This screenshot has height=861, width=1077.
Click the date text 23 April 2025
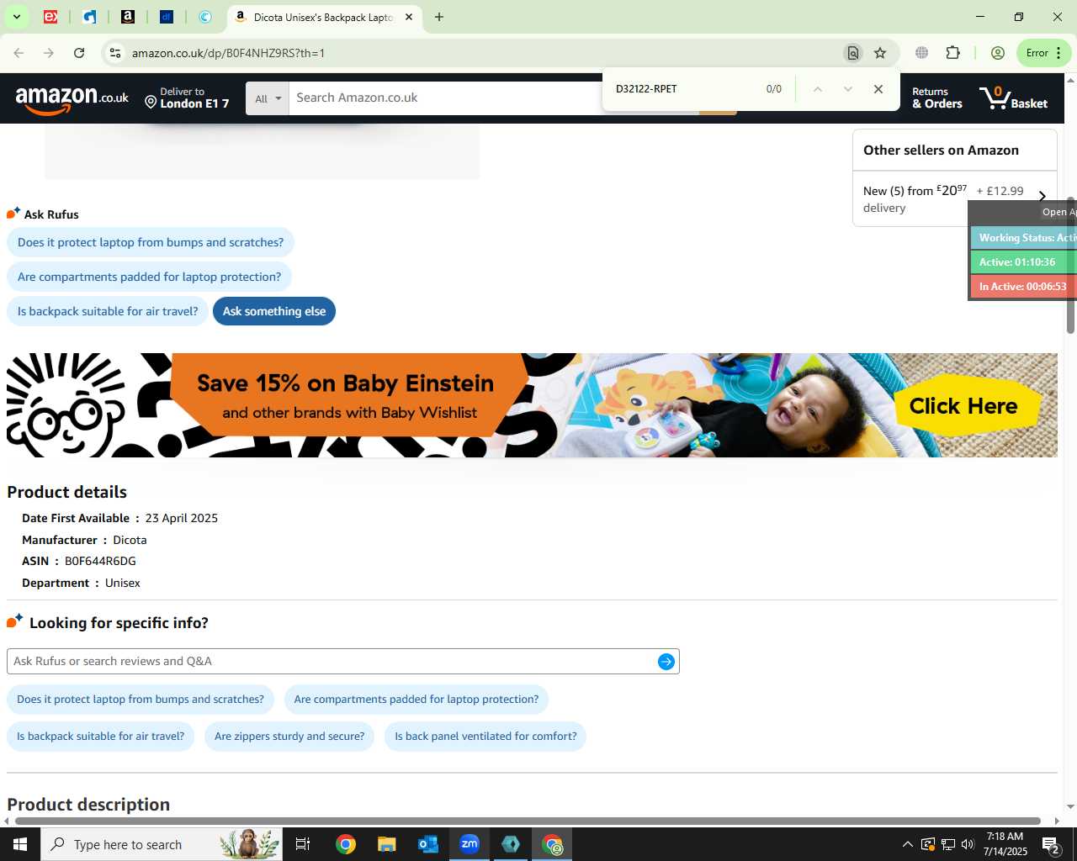pyautogui.click(x=182, y=519)
